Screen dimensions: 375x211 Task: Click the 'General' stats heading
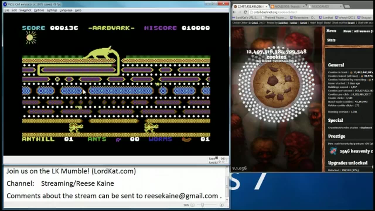tap(336, 65)
